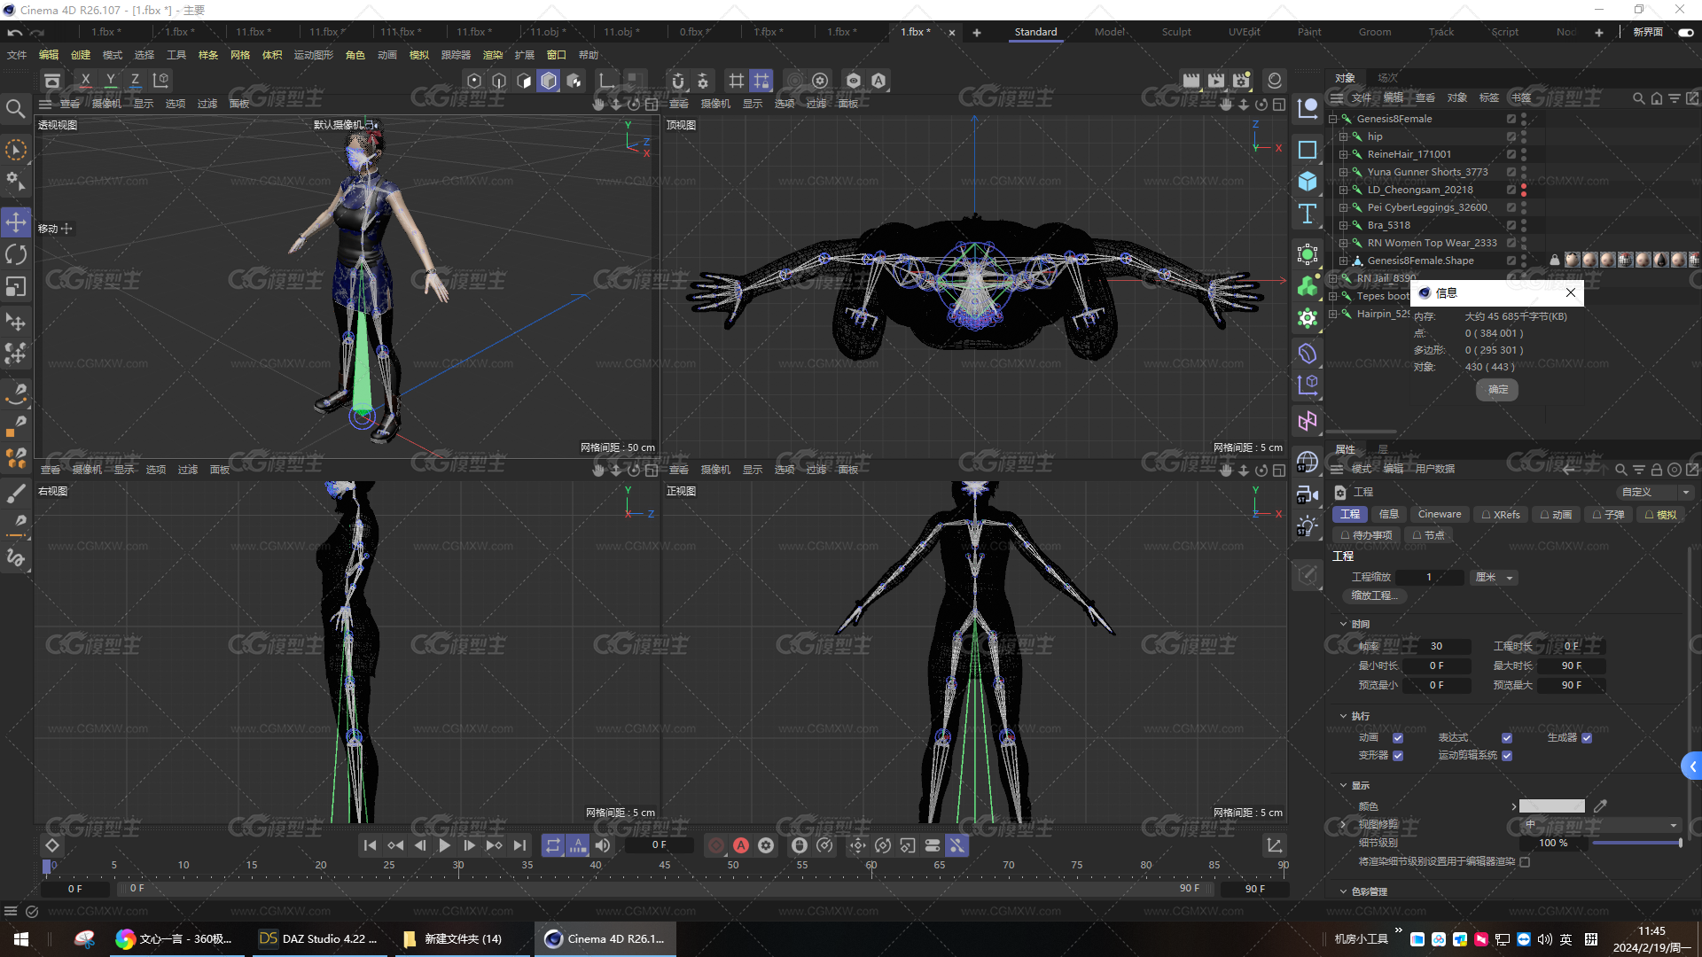Click the XRefs tab button
1702x957 pixels.
tap(1500, 514)
